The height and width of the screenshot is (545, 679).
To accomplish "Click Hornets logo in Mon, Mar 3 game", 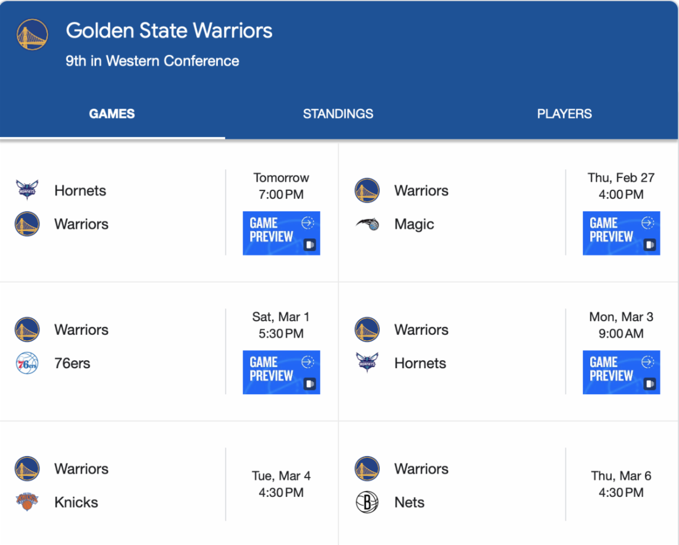I will [367, 363].
